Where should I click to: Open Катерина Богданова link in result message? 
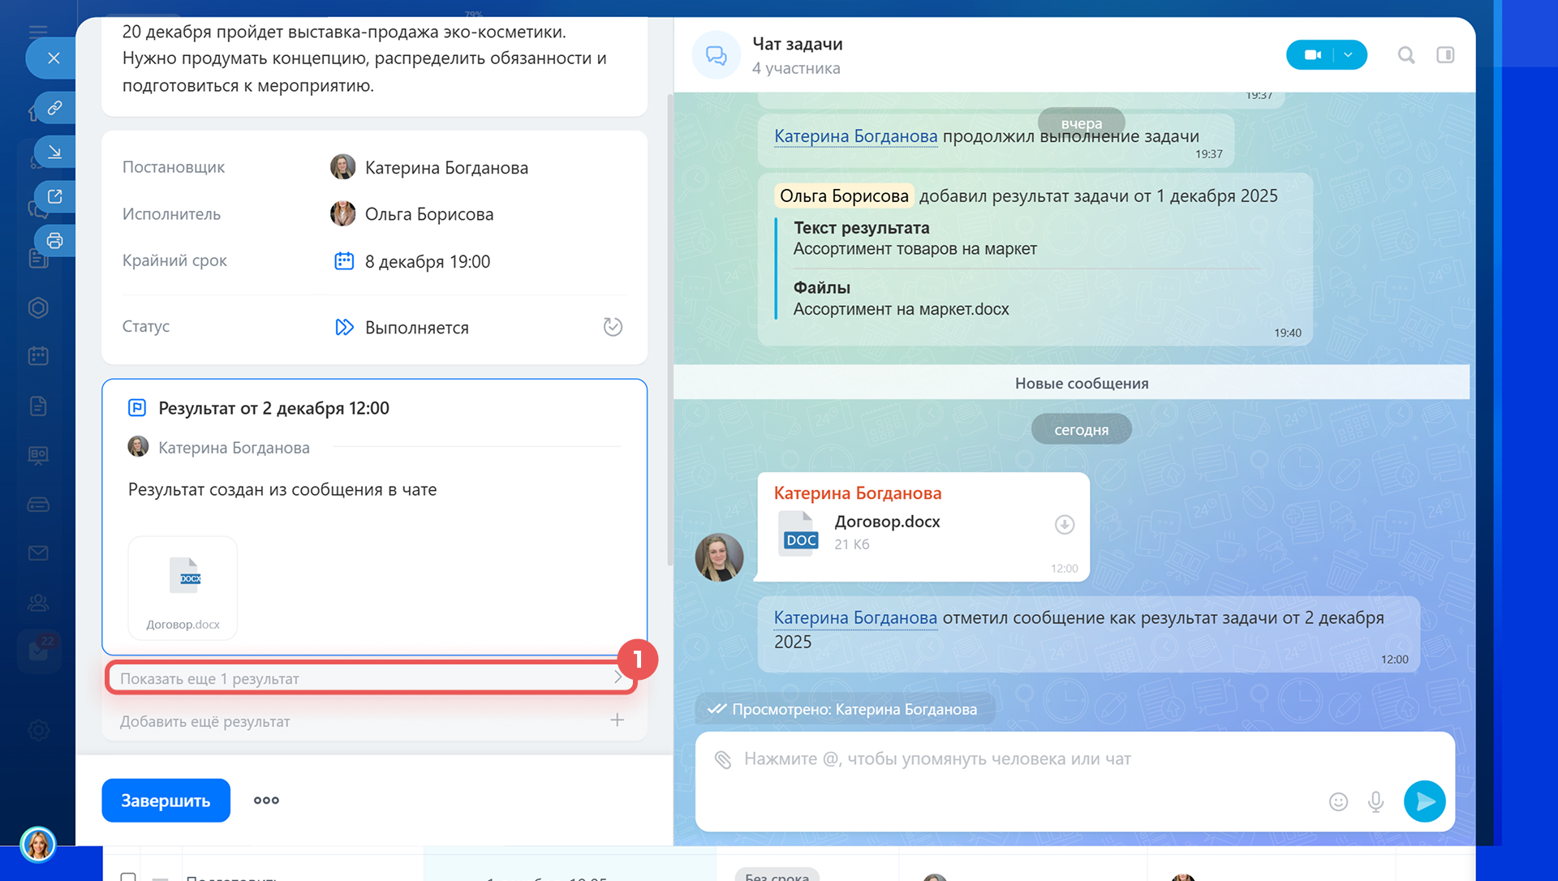coord(855,618)
